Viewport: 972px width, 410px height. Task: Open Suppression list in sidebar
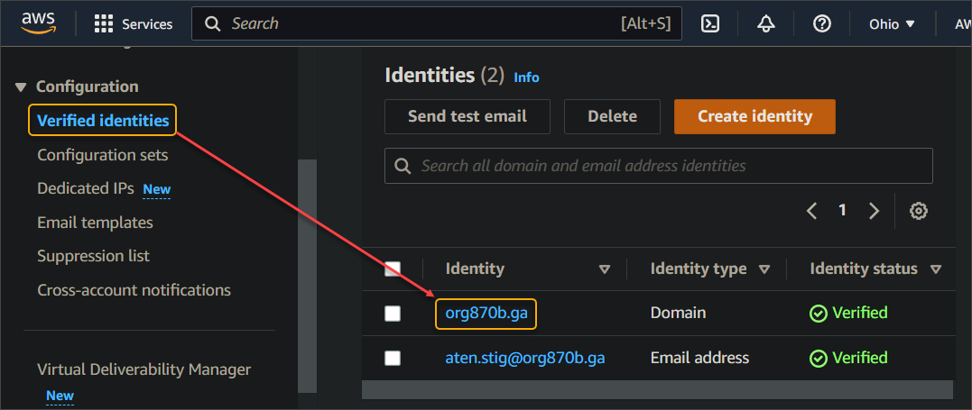pyautogui.click(x=93, y=256)
